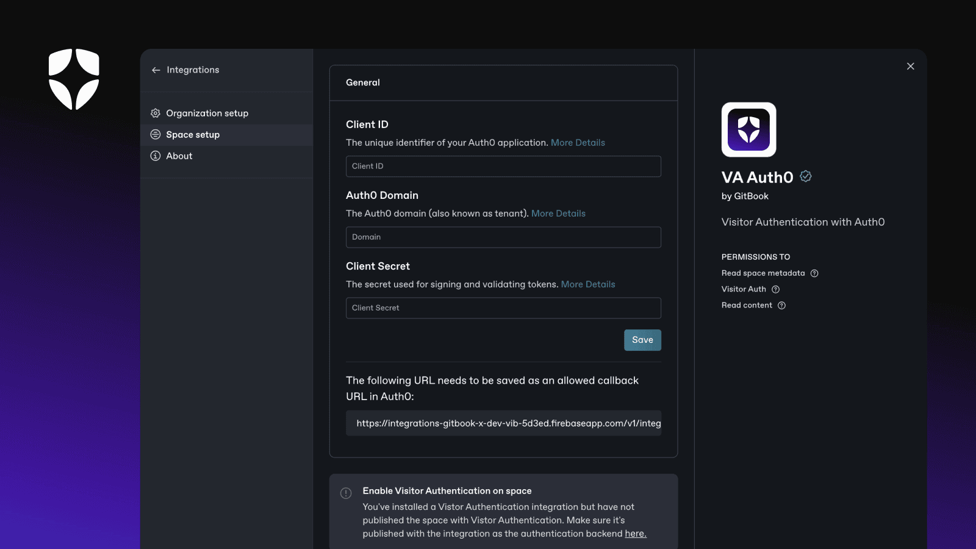Click the Organization setup gear icon
The image size is (976, 549).
pos(156,113)
